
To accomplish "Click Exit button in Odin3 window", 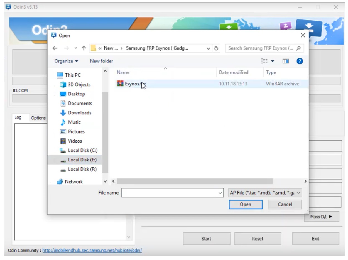I will point(315,239).
